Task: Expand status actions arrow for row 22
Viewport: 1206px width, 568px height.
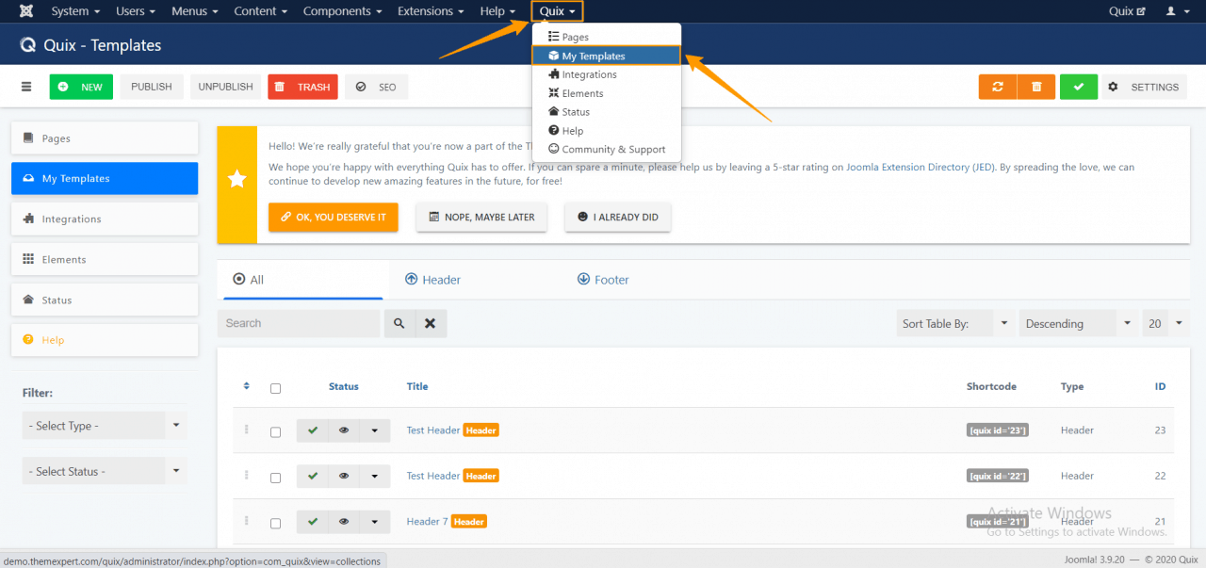Action: pyautogui.click(x=375, y=476)
